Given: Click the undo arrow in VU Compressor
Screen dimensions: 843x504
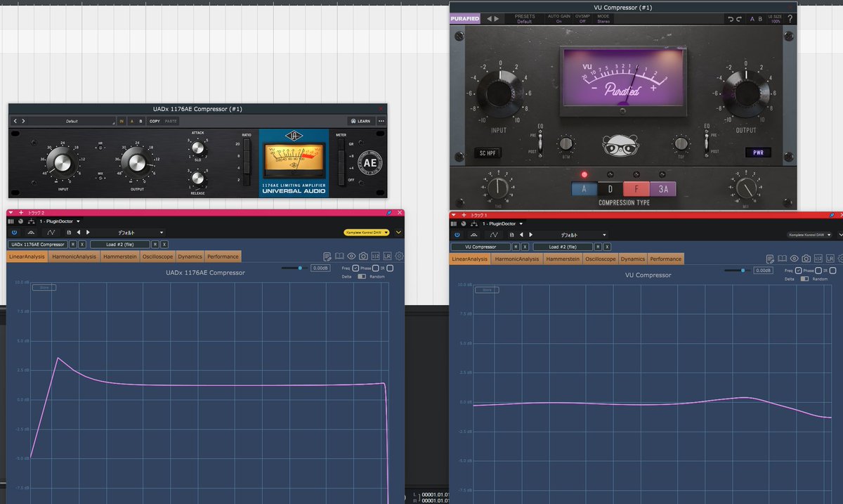Looking at the screenshot, I should 731,19.
